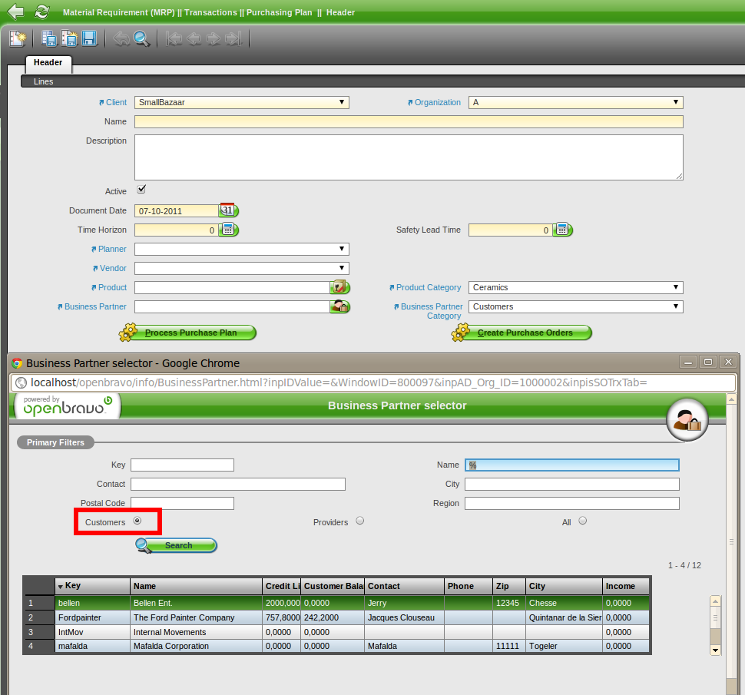Open the Lines tab
The image size is (745, 695).
point(43,81)
